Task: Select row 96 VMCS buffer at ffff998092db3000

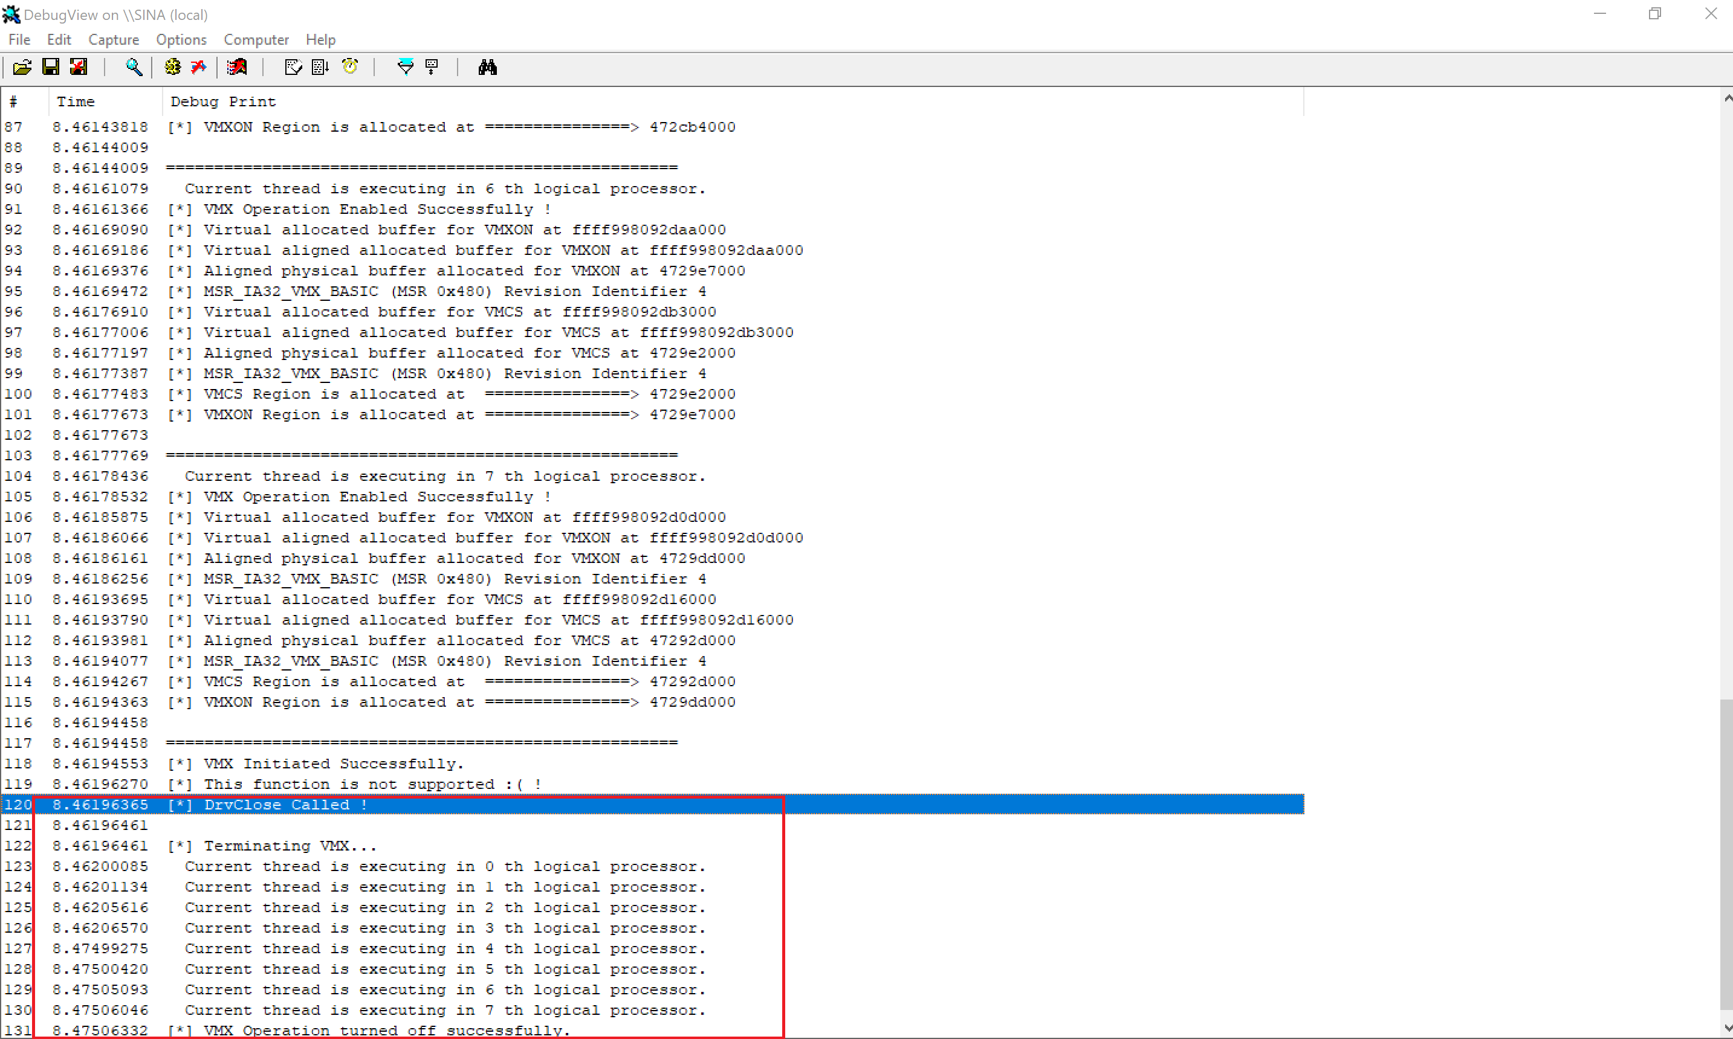Action: [x=652, y=312]
